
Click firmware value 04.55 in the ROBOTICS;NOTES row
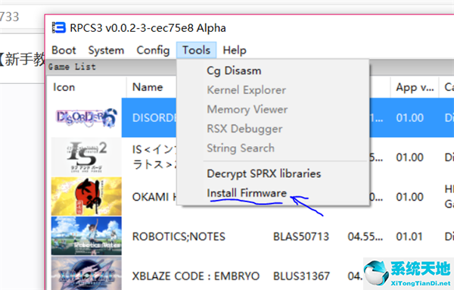365,237
